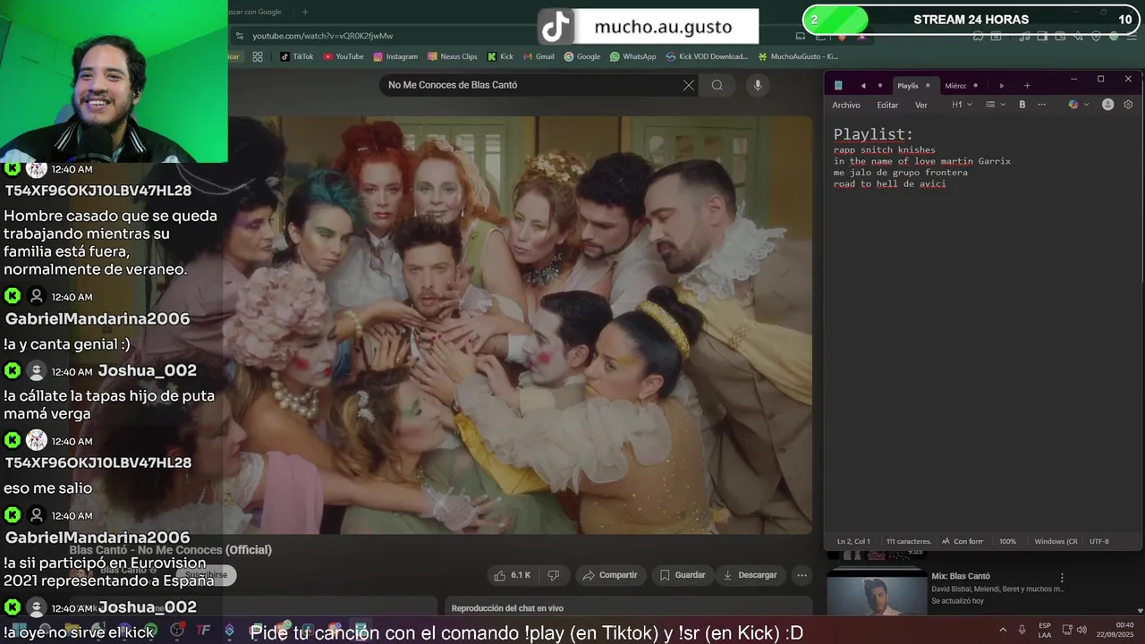Expand the H1 heading dropdown
This screenshot has width=1145, height=644.
click(963, 105)
